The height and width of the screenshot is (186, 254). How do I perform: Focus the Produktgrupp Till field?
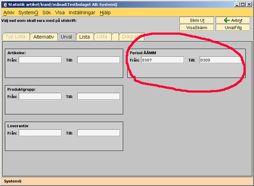98,96
